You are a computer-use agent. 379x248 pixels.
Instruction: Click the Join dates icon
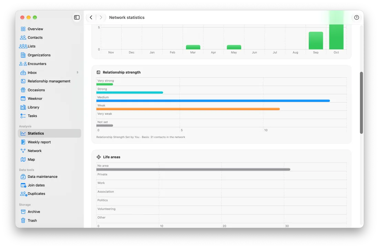[x=23, y=185]
